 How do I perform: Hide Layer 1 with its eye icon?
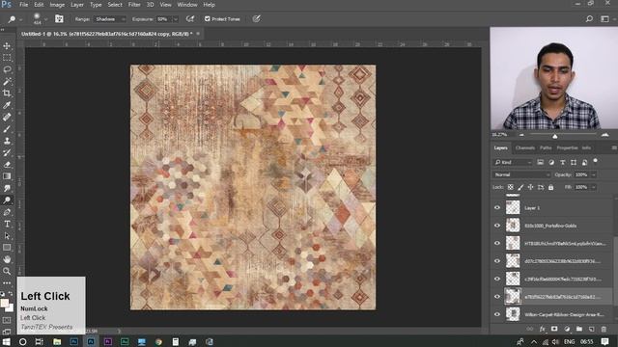(x=497, y=207)
